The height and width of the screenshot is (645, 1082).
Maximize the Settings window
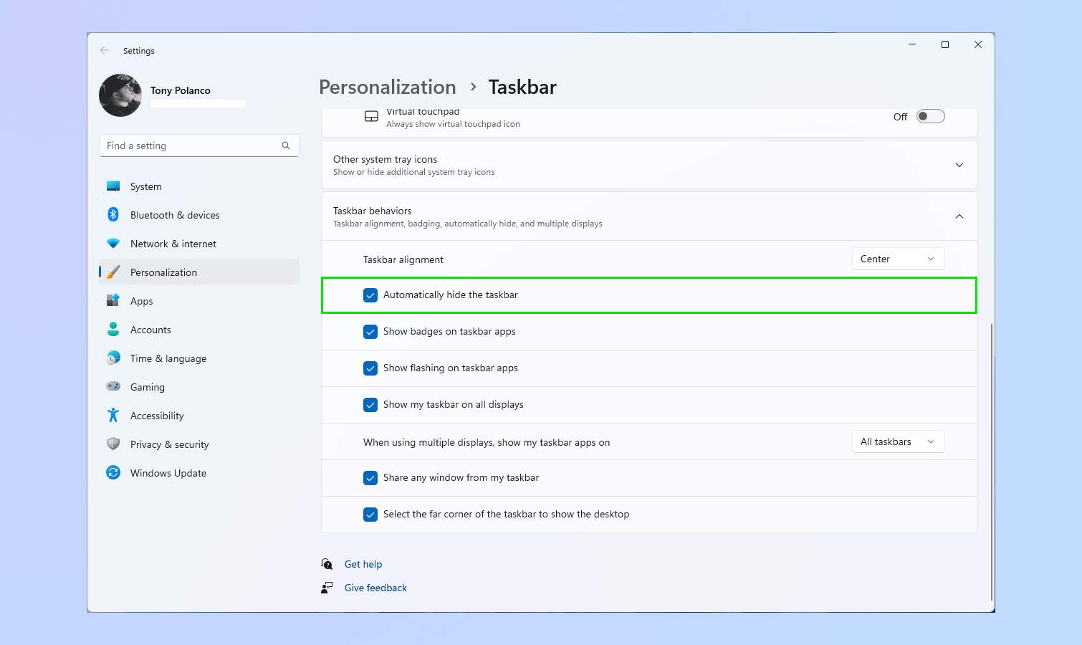pyautogui.click(x=945, y=44)
